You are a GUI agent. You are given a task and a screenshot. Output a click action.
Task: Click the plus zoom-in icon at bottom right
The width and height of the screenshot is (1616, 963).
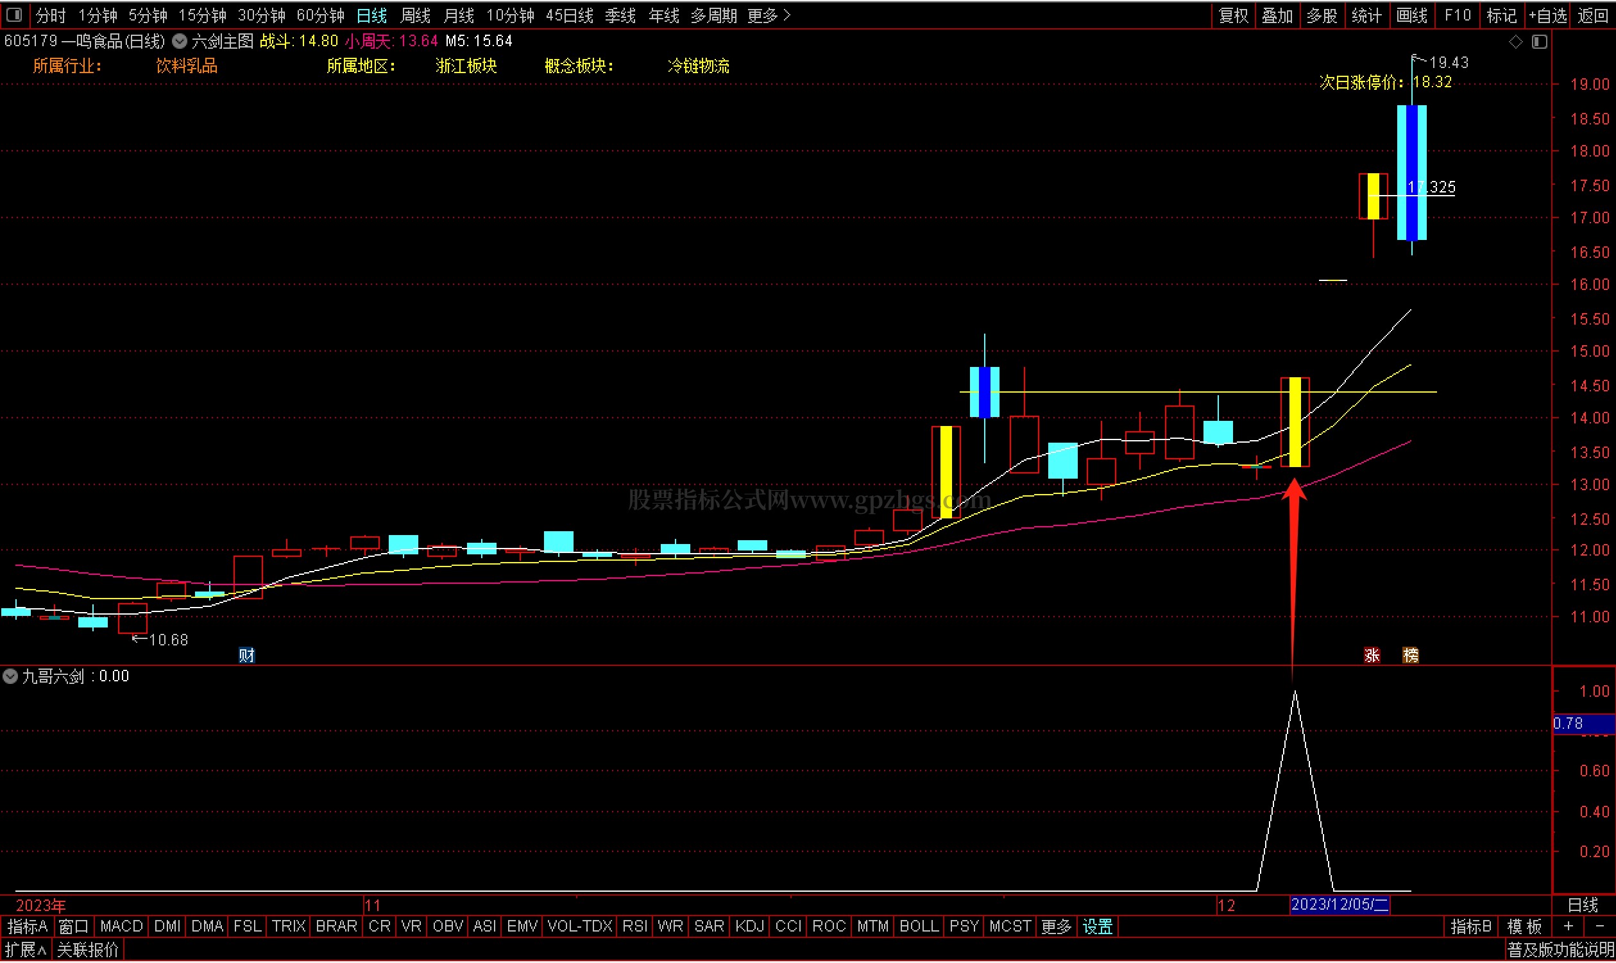[1568, 926]
